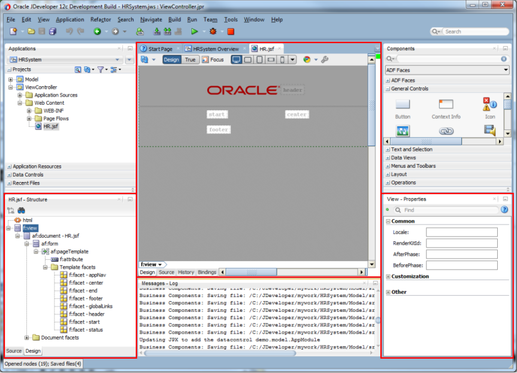Image resolution: width=517 pixels, height=373 pixels.
Task: Open the Bindings editor tab
Action: tap(207, 272)
